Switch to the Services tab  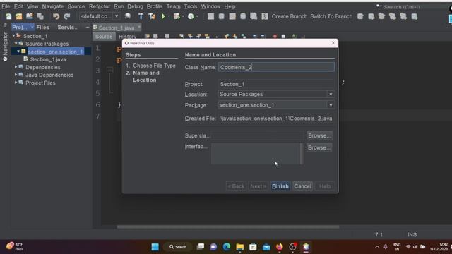coord(68,28)
